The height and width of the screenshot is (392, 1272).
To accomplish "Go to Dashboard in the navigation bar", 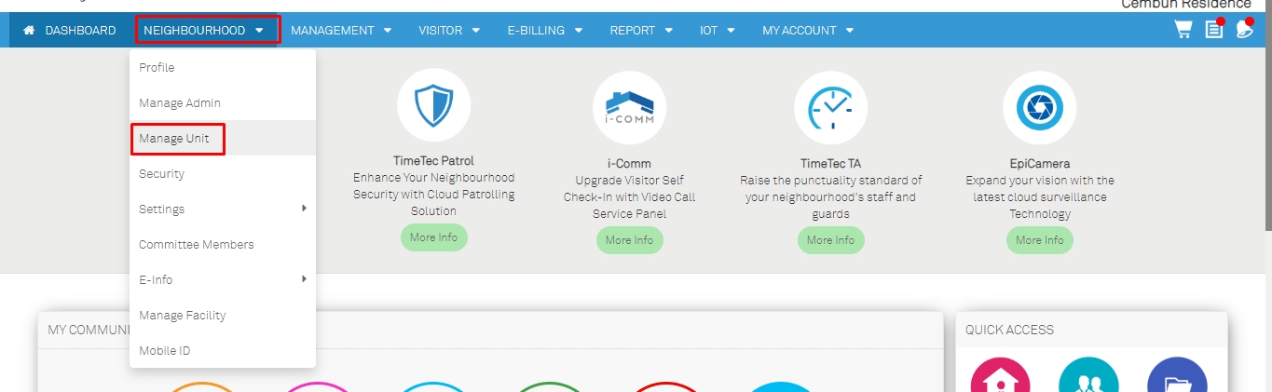I will coord(70,30).
